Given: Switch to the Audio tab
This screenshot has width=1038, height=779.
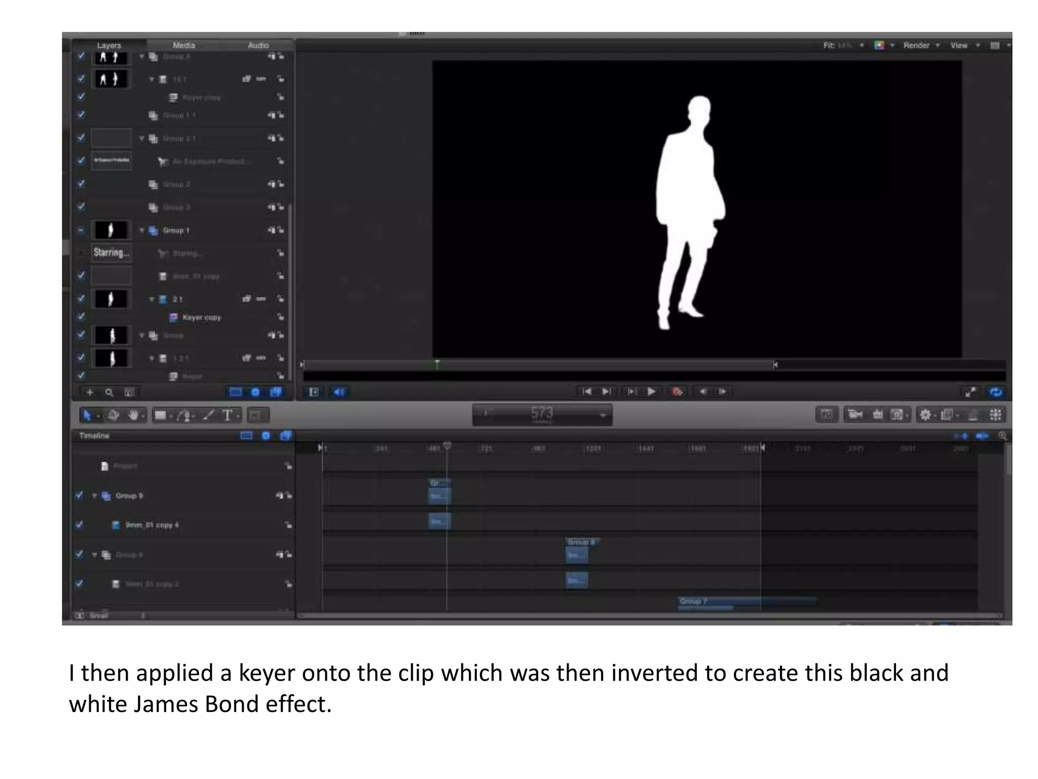Looking at the screenshot, I should click(258, 45).
